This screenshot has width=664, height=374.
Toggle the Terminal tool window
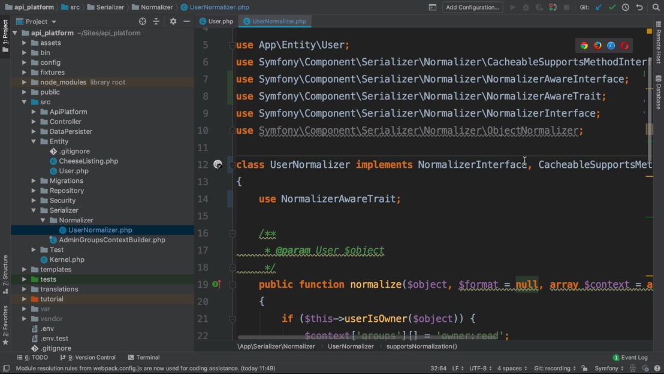[144, 357]
